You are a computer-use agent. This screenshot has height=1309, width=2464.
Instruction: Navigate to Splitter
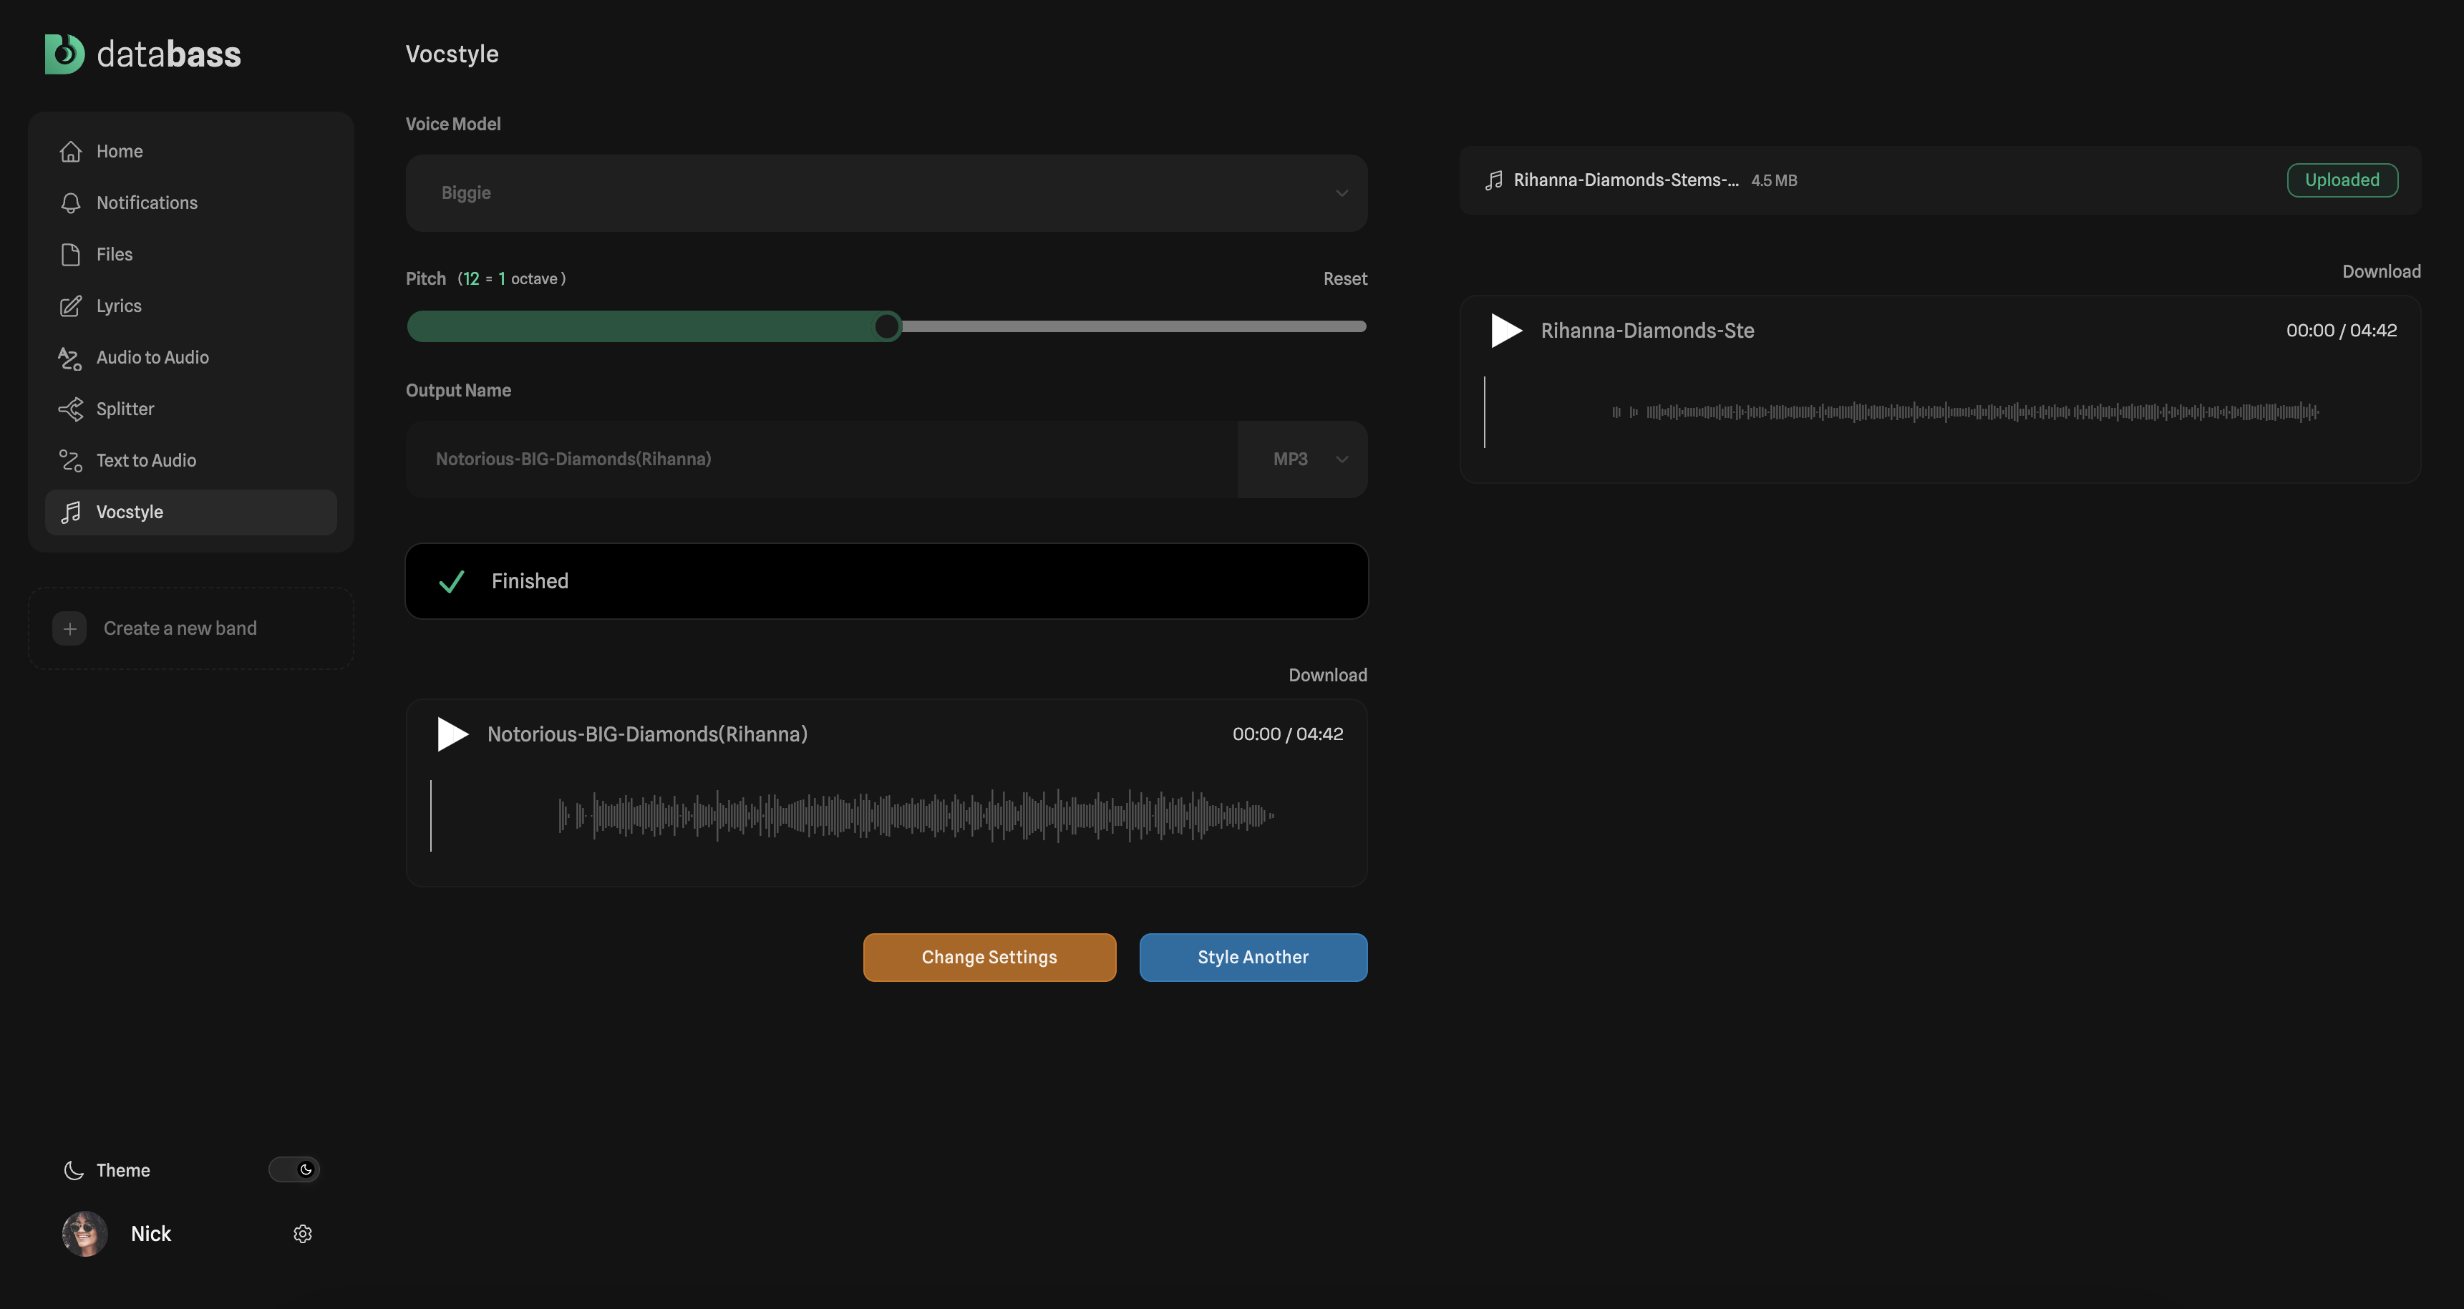(191, 409)
